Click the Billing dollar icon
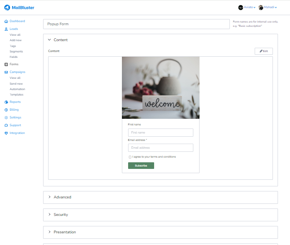The image size is (290, 245). pyautogui.click(x=6, y=110)
